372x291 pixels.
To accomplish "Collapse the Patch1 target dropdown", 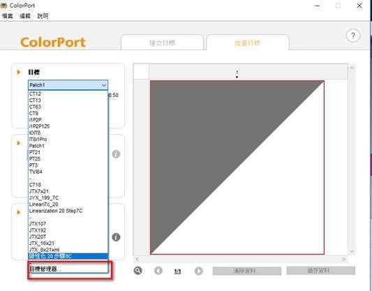I will (x=104, y=85).
